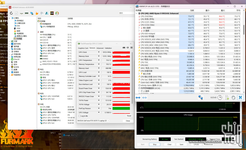
Task: Select DirectX item in AIDA64 tree
Action: pos(16,59)
